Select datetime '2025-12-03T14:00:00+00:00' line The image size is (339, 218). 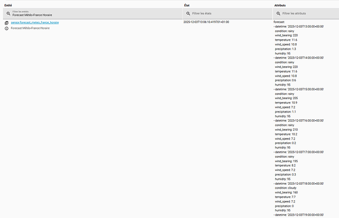[299, 58]
